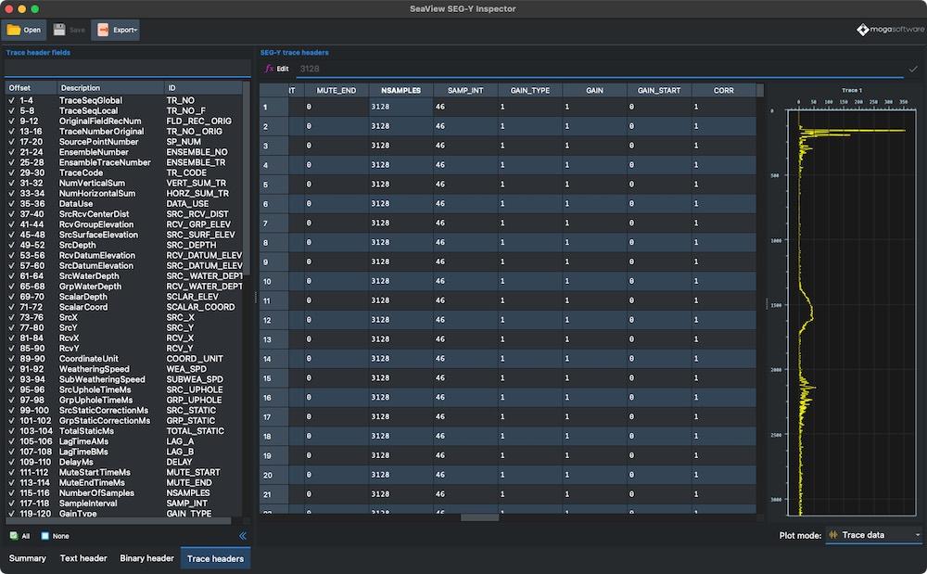Select None fields button
The height and width of the screenshot is (574, 927).
point(55,536)
